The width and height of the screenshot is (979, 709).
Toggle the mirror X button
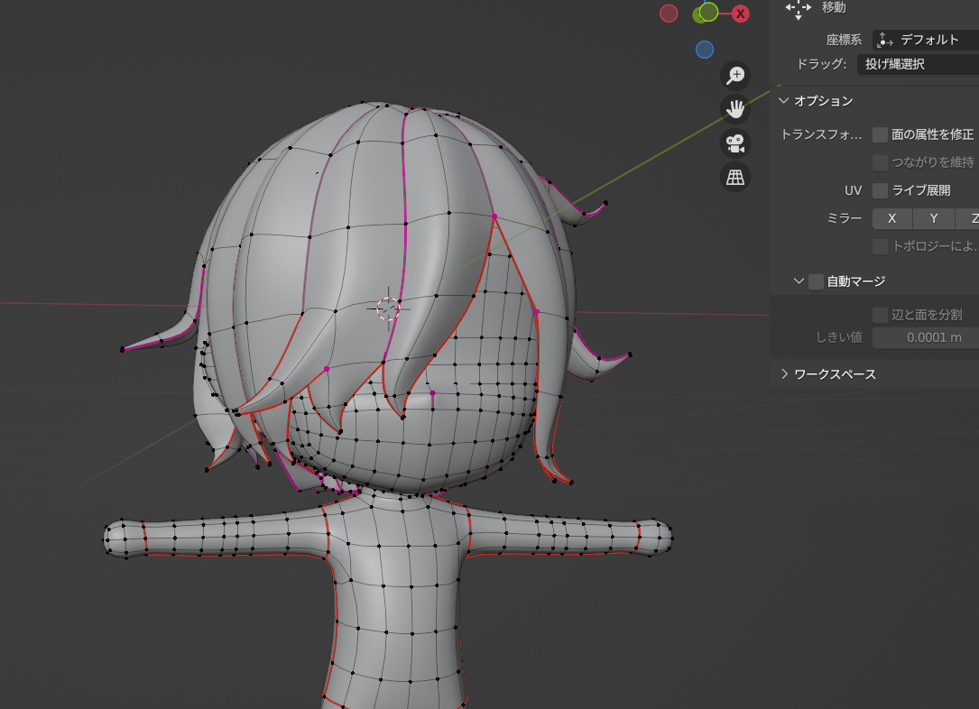pyautogui.click(x=891, y=218)
